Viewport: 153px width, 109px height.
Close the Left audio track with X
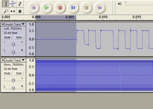(x=3, y=24)
